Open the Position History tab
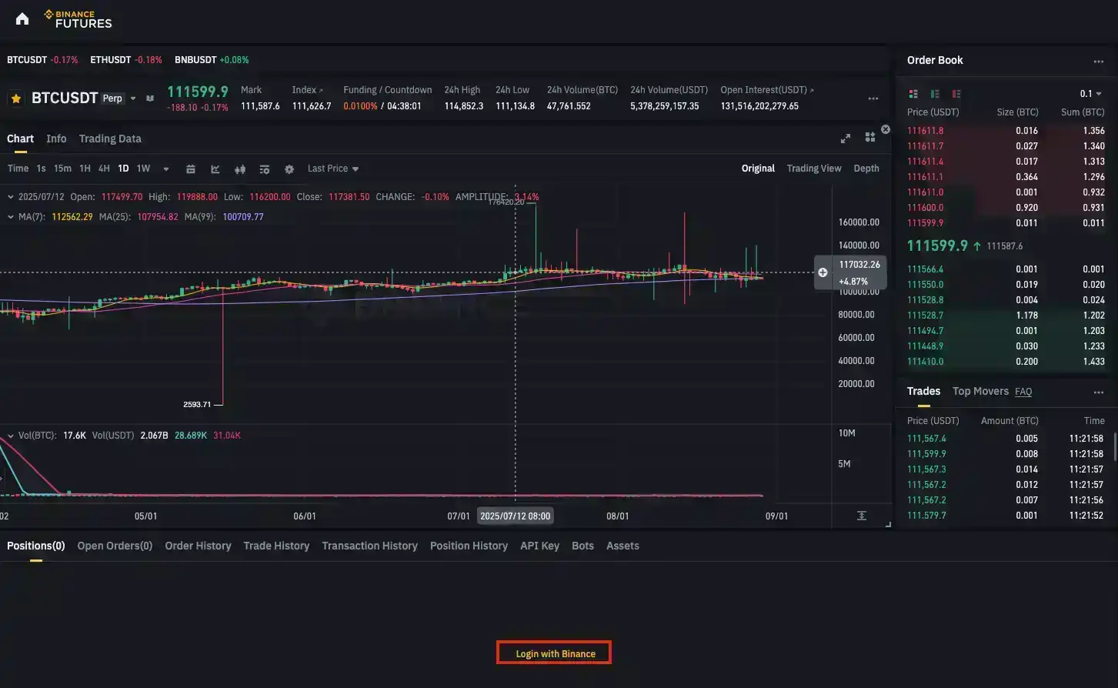 click(x=469, y=546)
